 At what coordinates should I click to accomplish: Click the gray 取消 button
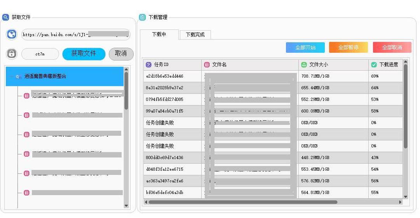pyautogui.click(x=121, y=54)
